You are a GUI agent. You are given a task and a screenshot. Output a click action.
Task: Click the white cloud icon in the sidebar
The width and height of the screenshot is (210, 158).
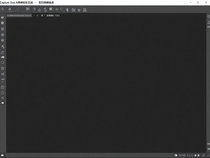click(3, 57)
